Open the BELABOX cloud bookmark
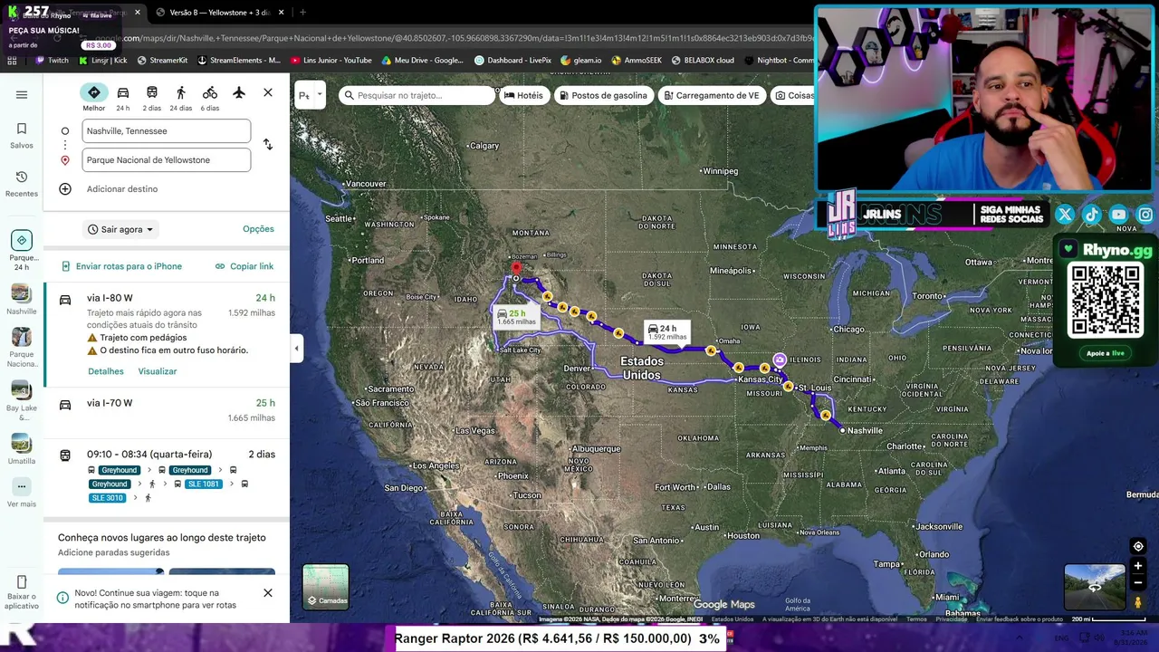The image size is (1159, 652). pyautogui.click(x=703, y=61)
